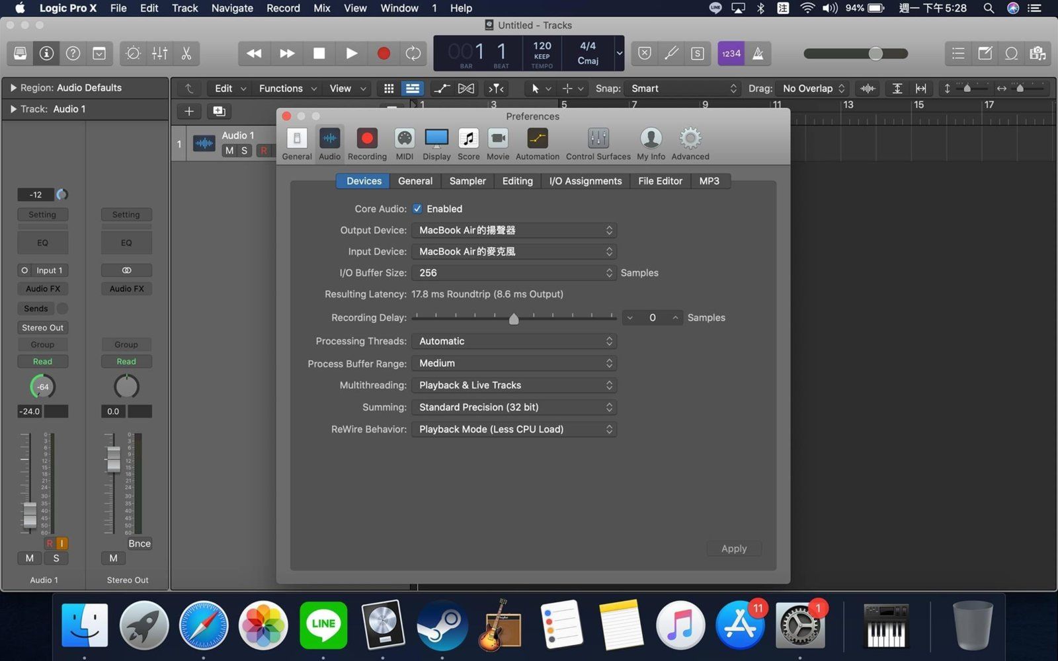Open the Media Browser button
1058x661 pixels.
pos(1038,54)
